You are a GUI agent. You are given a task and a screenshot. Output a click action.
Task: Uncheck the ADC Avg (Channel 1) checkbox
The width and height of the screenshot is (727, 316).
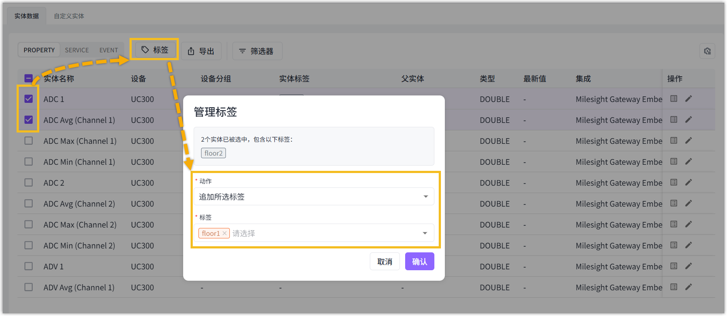coord(28,120)
